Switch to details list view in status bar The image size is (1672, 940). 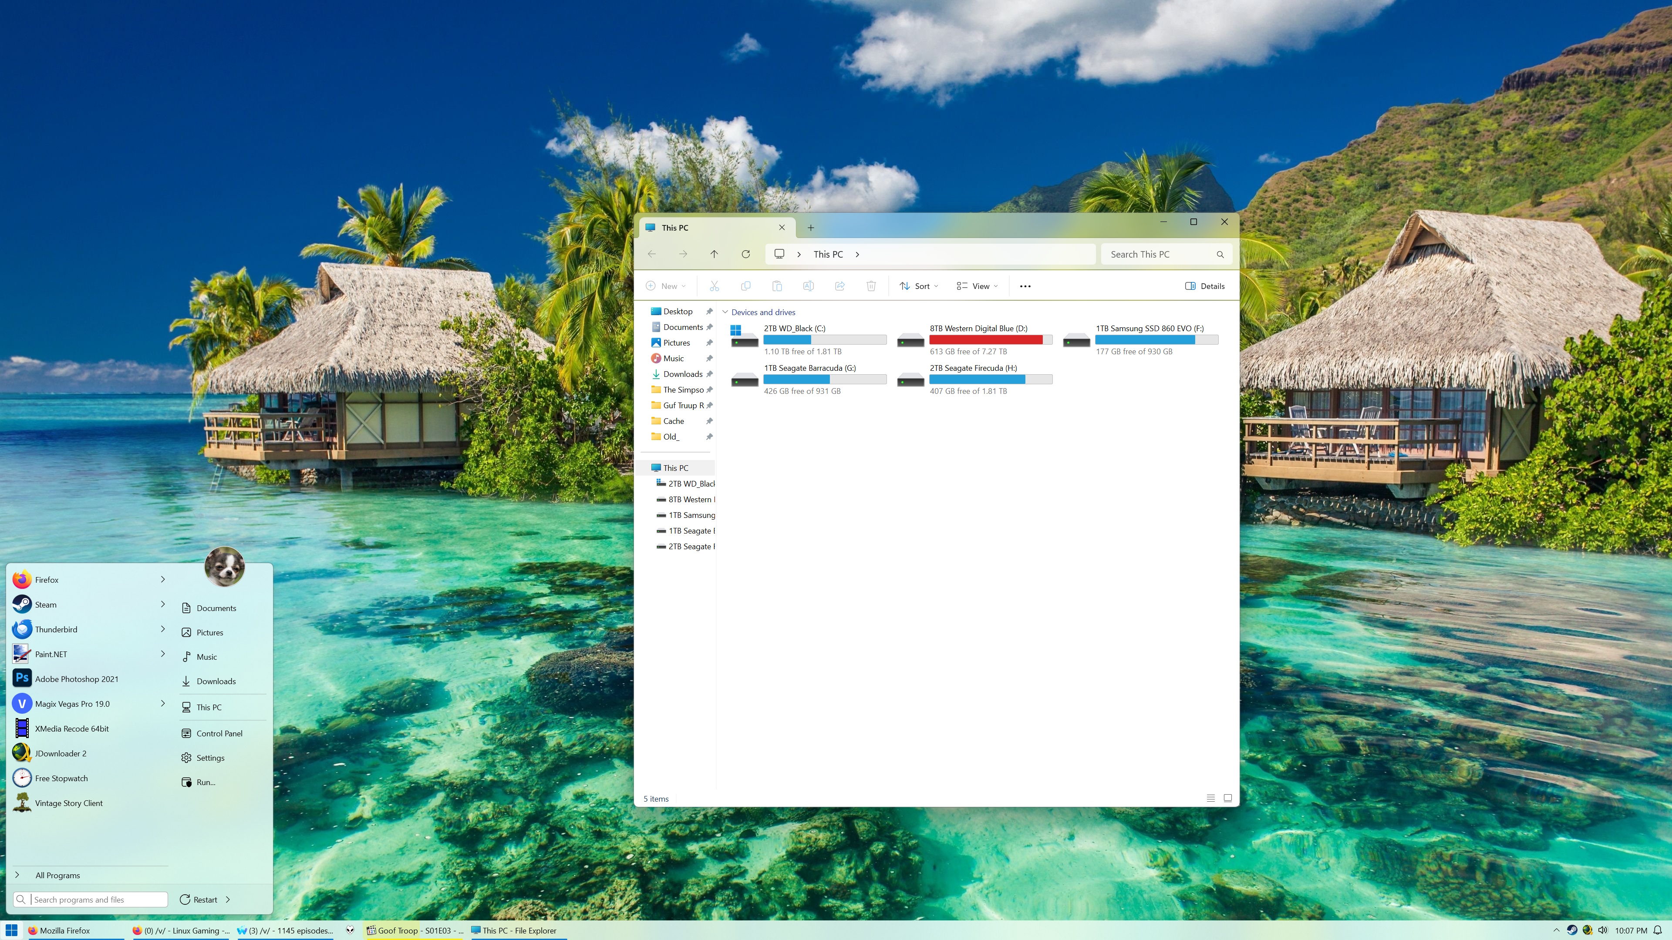(1210, 798)
